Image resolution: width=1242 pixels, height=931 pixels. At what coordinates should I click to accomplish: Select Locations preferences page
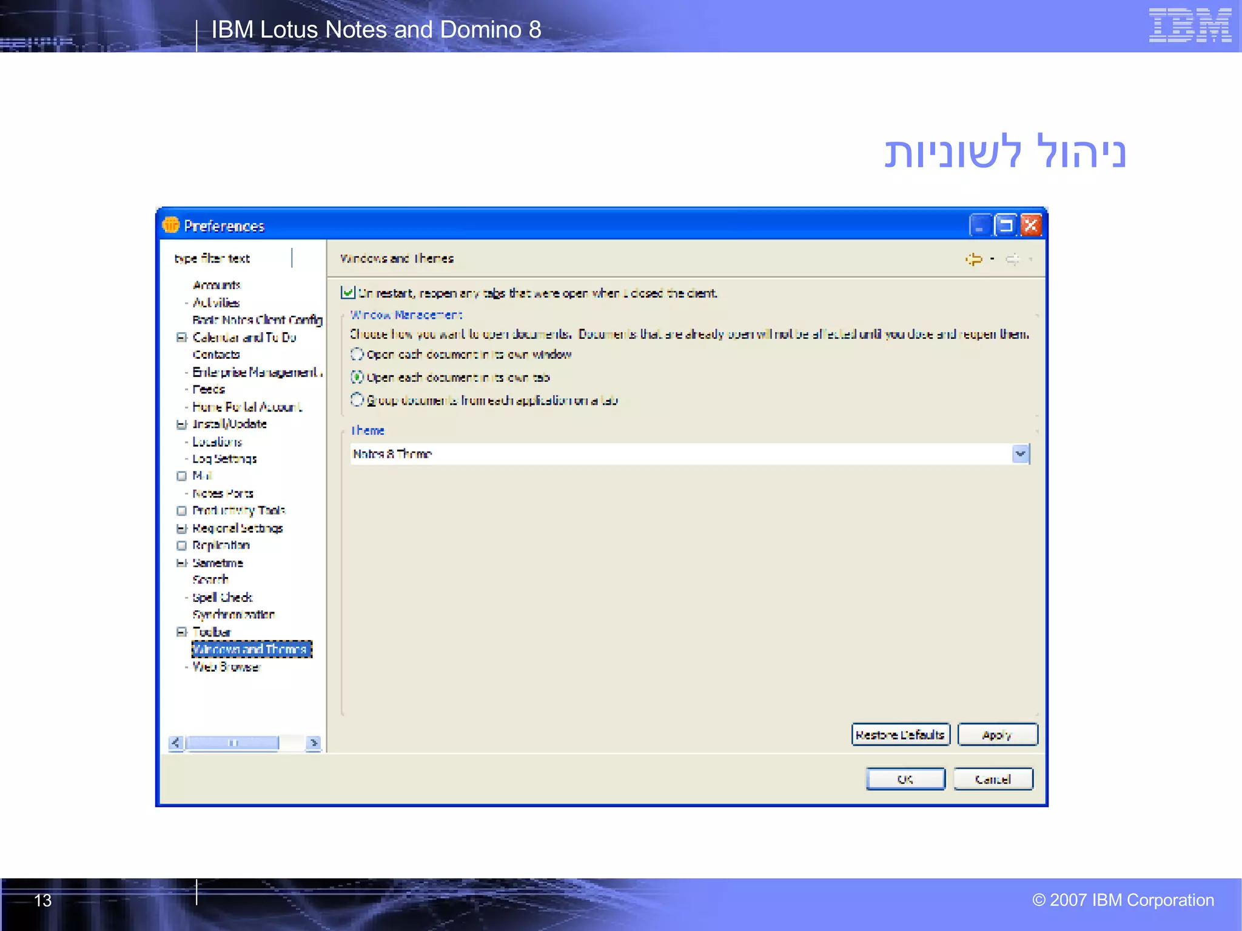[217, 442]
